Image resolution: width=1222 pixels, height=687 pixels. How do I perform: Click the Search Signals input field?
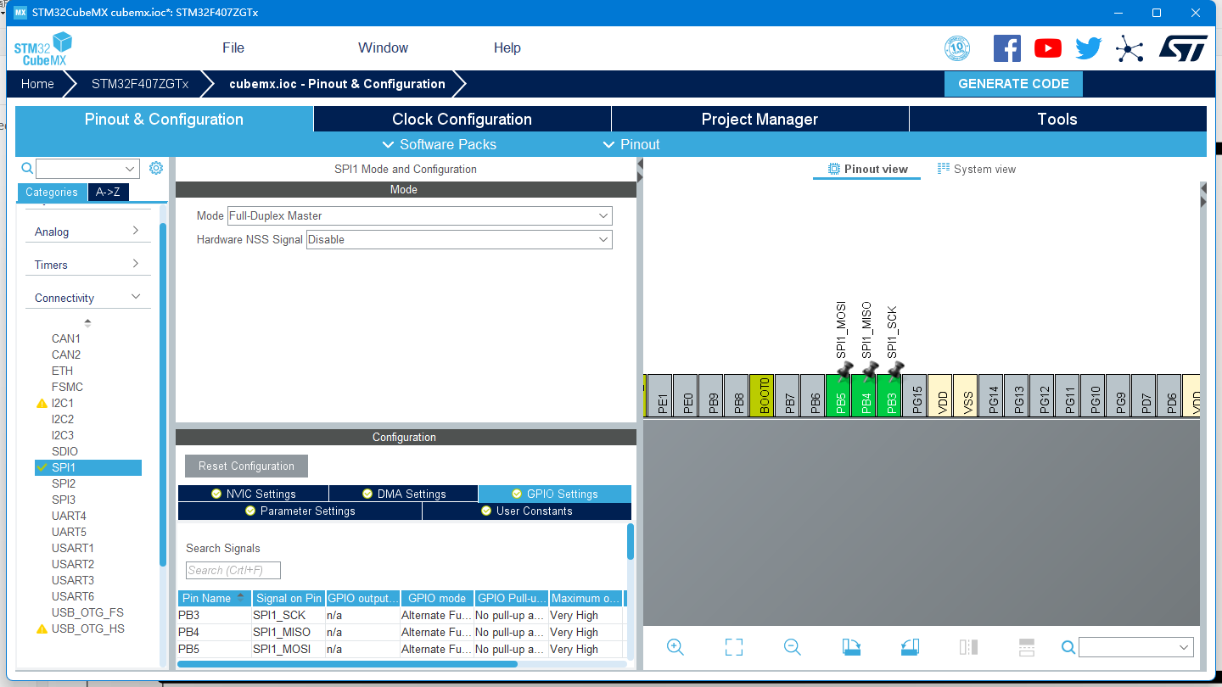(233, 570)
